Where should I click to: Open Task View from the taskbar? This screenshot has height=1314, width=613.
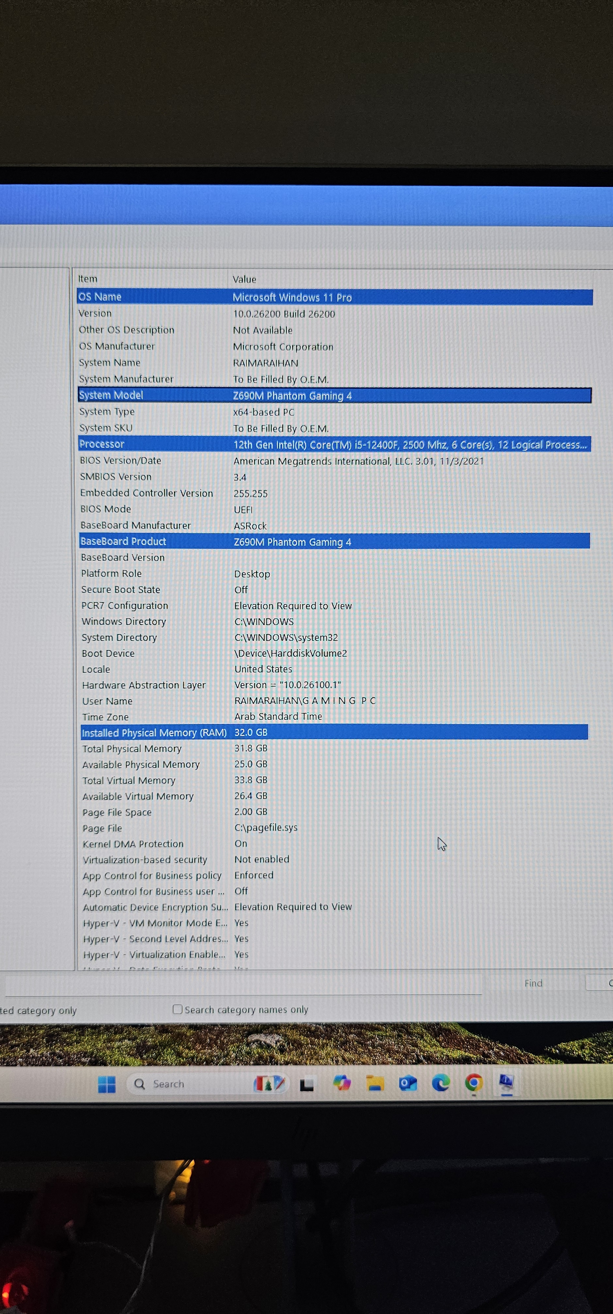coord(307,1084)
